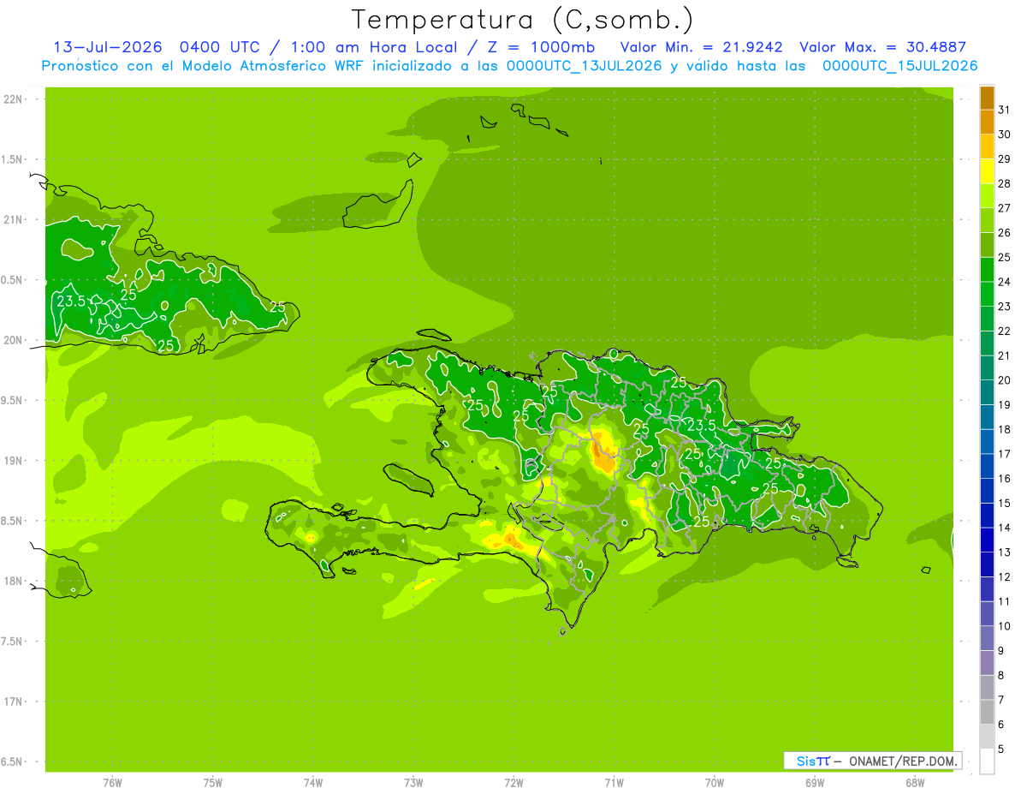Click the legend value "31"
This screenshot has width=1027, height=794.
click(x=1004, y=110)
